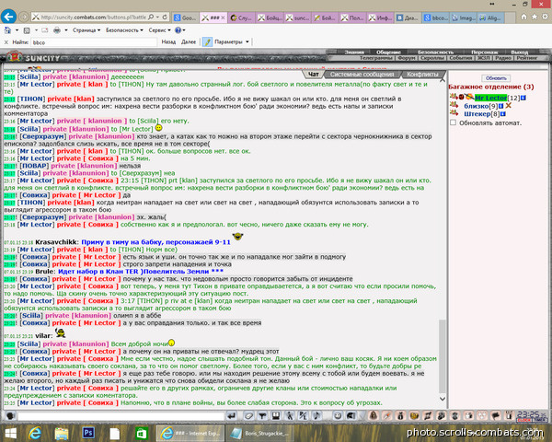Screen dimensions: 552x442
Task: Click the Далее find button
Action: tap(189, 42)
